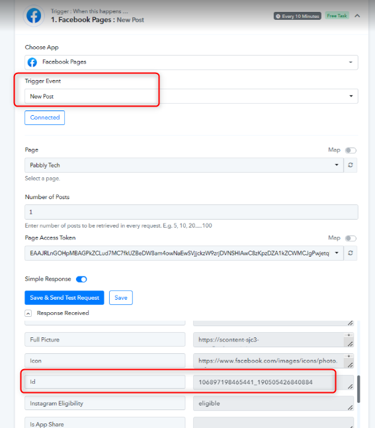
Task: Toggle the Map switch for Page
Action: point(351,150)
